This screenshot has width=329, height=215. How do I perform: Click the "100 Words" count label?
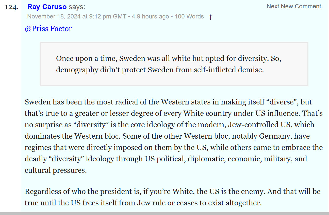coord(189,17)
